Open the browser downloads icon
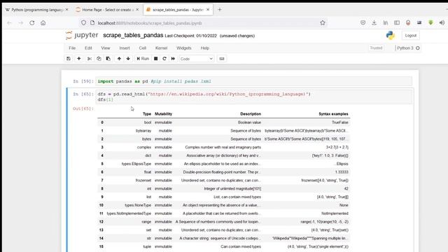 click(x=374, y=23)
